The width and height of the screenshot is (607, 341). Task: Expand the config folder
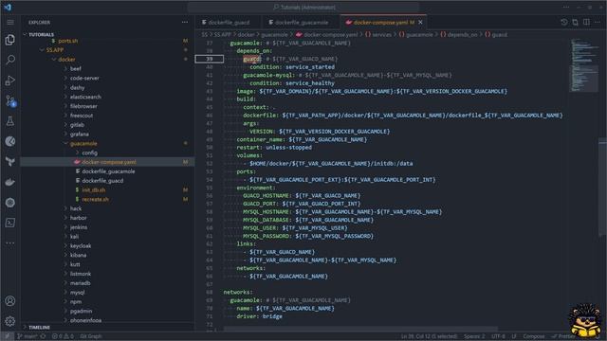point(78,153)
